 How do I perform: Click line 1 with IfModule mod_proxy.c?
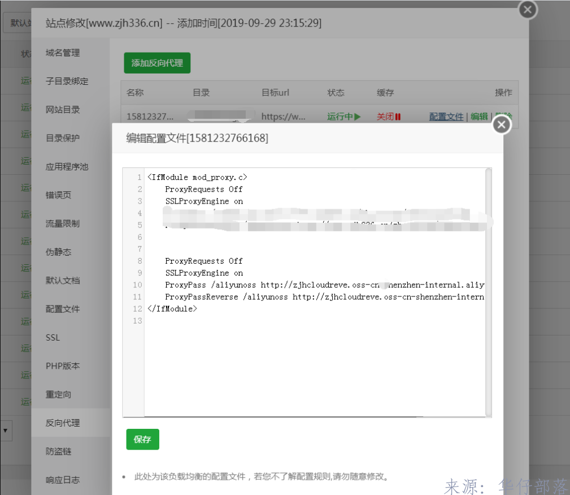coord(197,177)
